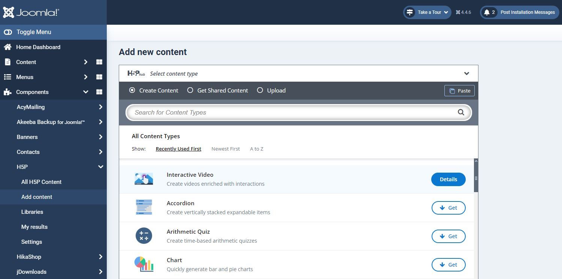This screenshot has width=562, height=279.
Task: Click the Interactive Video thumbnail icon
Action: [x=144, y=179]
